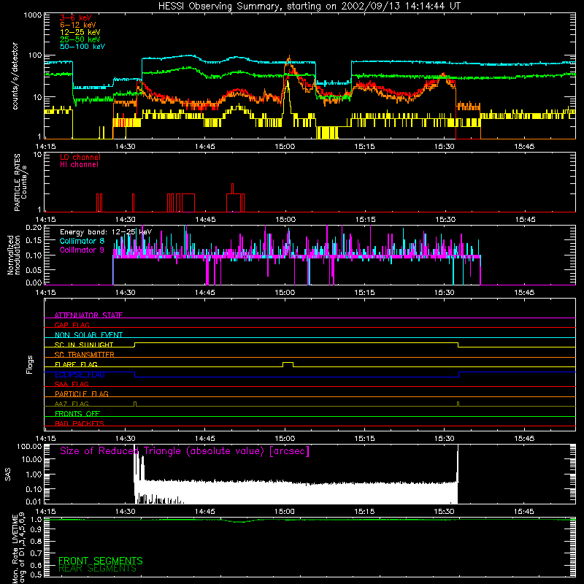
Task: Click the "HI channel" legend entry
Action: [79, 165]
